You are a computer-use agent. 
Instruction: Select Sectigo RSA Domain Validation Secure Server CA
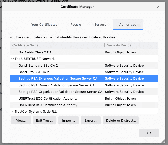click(56, 85)
